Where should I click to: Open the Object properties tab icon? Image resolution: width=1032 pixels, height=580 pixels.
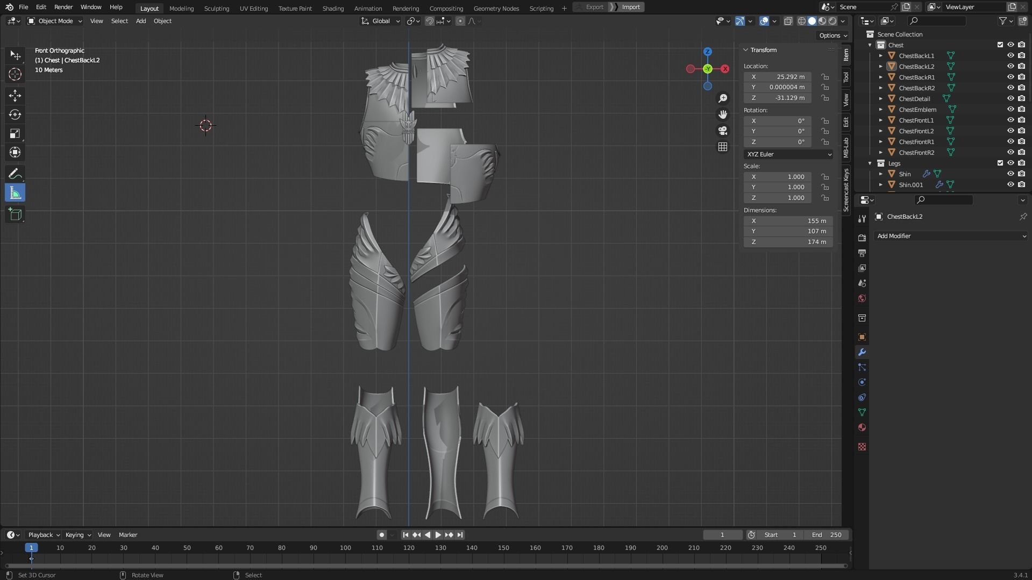tap(862, 337)
